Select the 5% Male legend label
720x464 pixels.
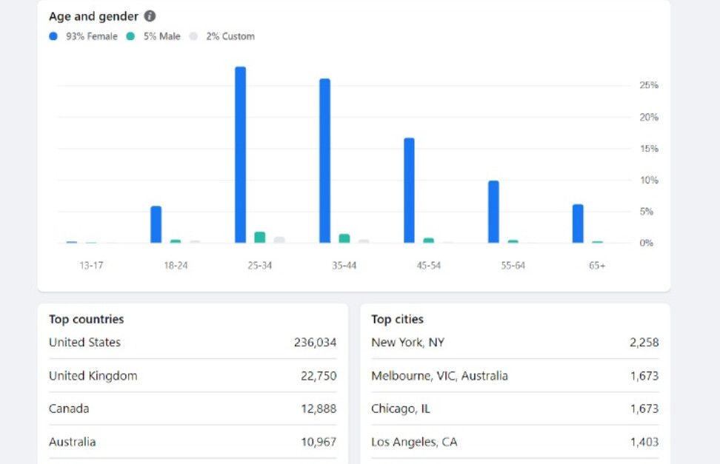coord(161,36)
